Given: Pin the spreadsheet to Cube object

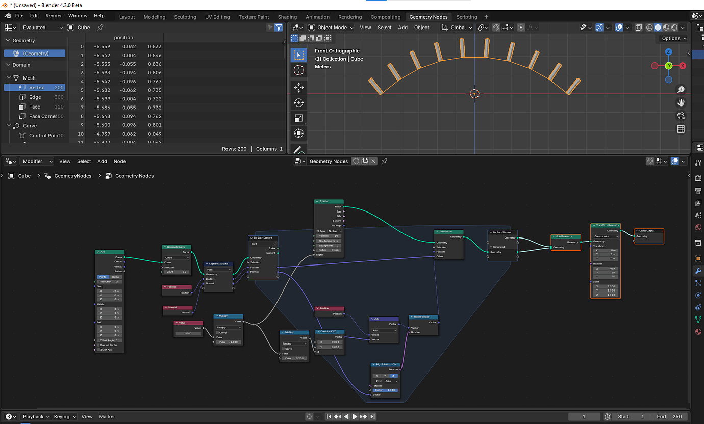Looking at the screenshot, I should (x=100, y=28).
